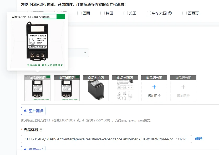Select the 商品正面图 thumbnail
Image resolution: width=219 pixels, height=155 pixels.
coord(37,88)
